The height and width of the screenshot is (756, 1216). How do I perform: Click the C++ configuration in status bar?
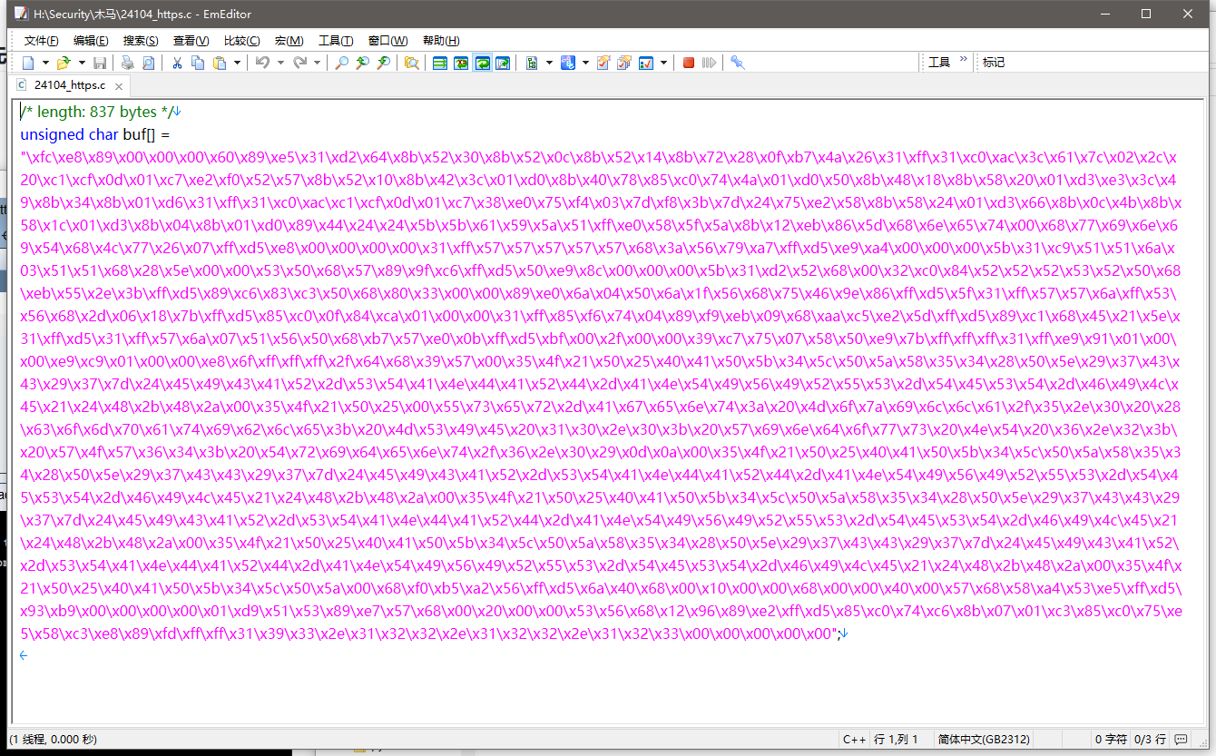click(x=854, y=740)
